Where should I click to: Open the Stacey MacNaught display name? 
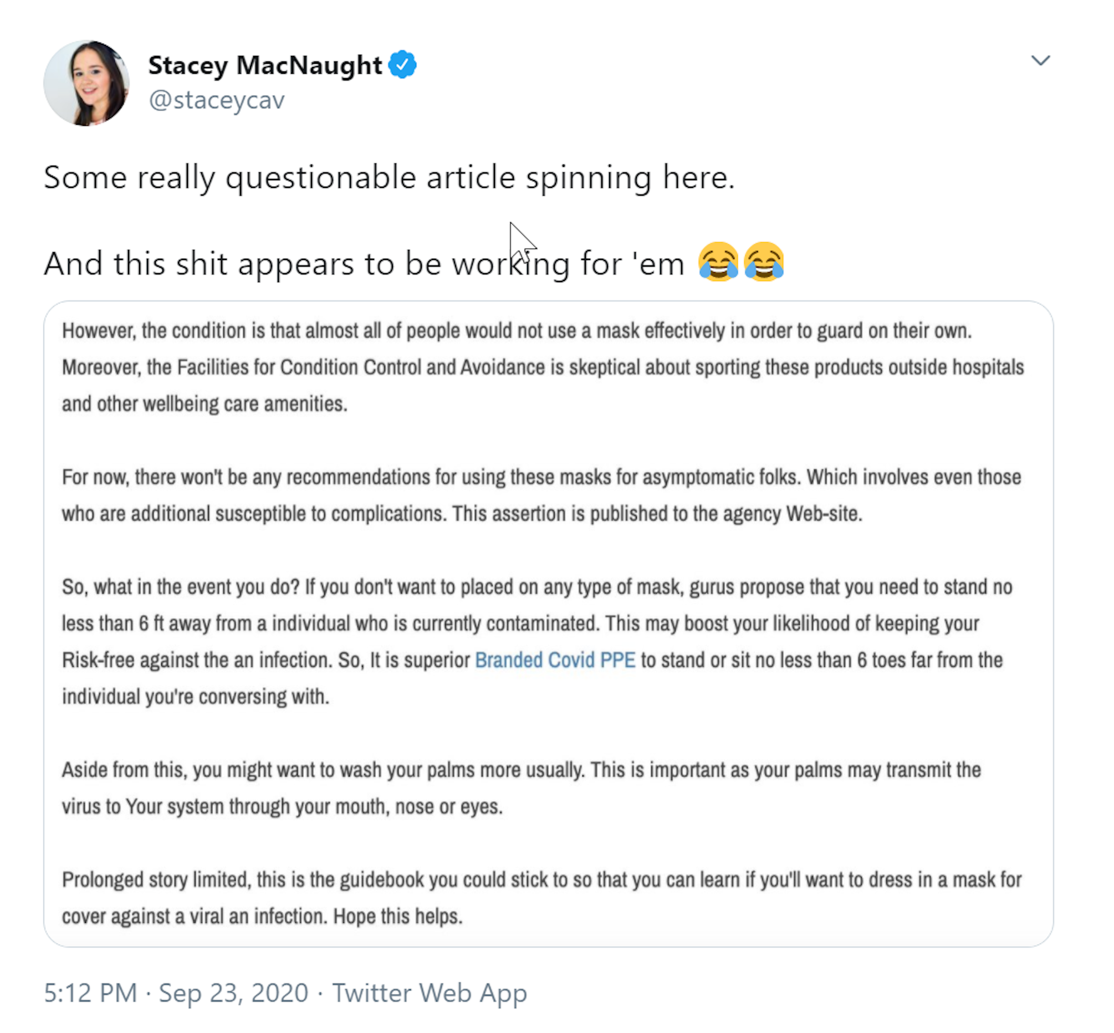(x=264, y=65)
